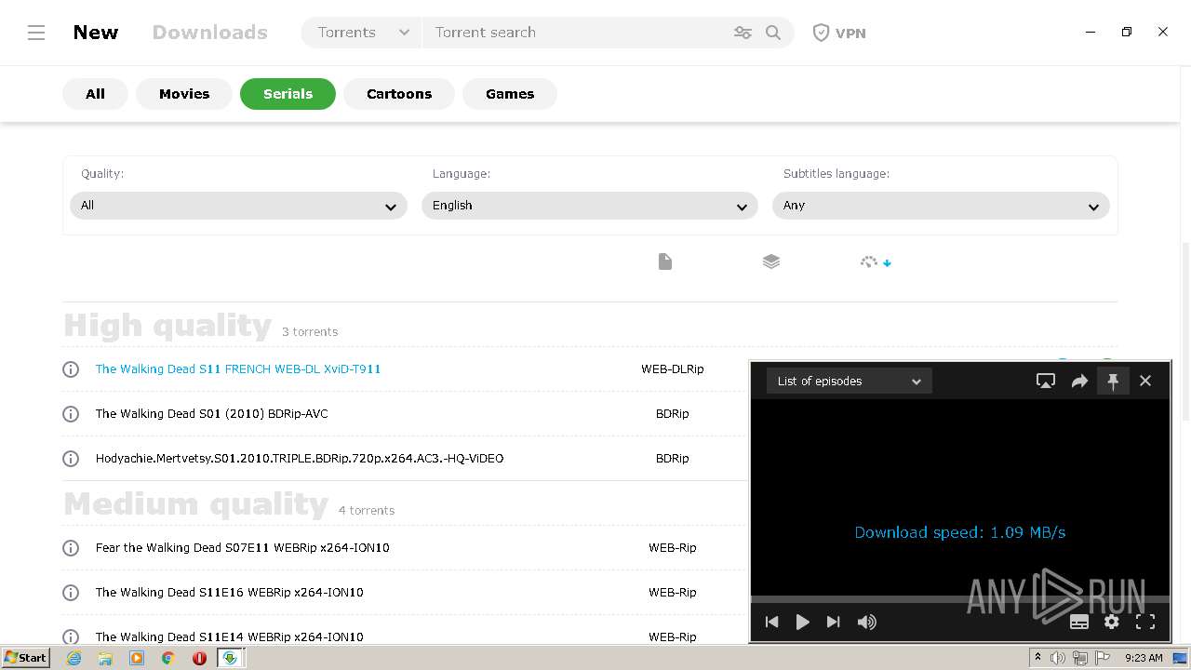
Task: Switch to the Downloads tab
Action: tap(210, 33)
